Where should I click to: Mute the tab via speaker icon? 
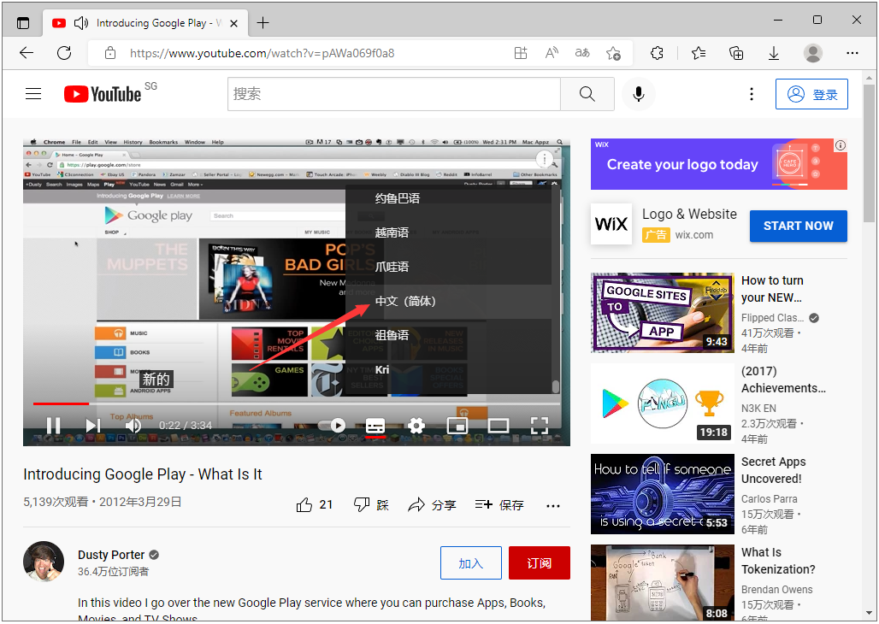pos(81,23)
